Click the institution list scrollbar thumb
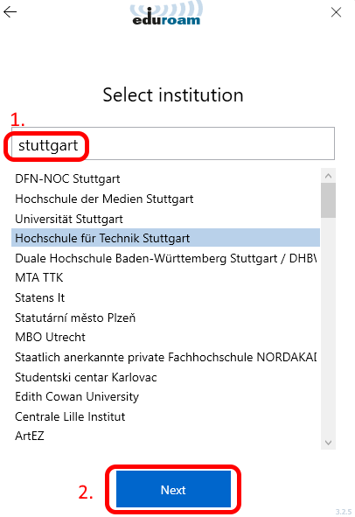This screenshot has width=355, height=517. click(328, 200)
